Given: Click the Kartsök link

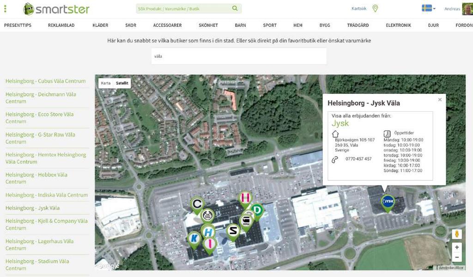Looking at the screenshot, I should coord(359,8).
